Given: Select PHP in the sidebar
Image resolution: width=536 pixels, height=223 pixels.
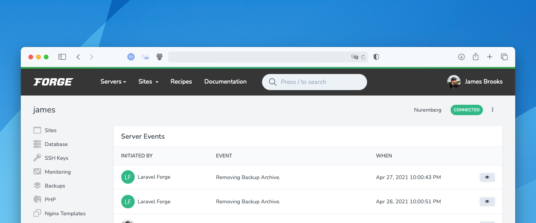Looking at the screenshot, I should [x=50, y=200].
